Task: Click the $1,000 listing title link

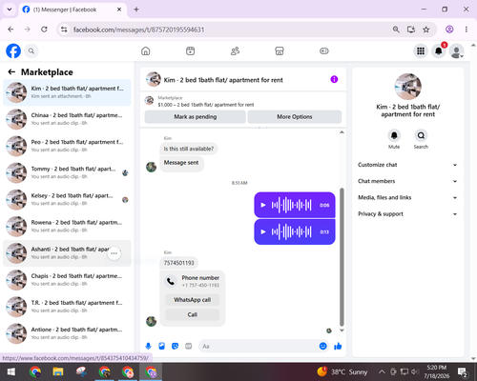Action: pos(206,105)
